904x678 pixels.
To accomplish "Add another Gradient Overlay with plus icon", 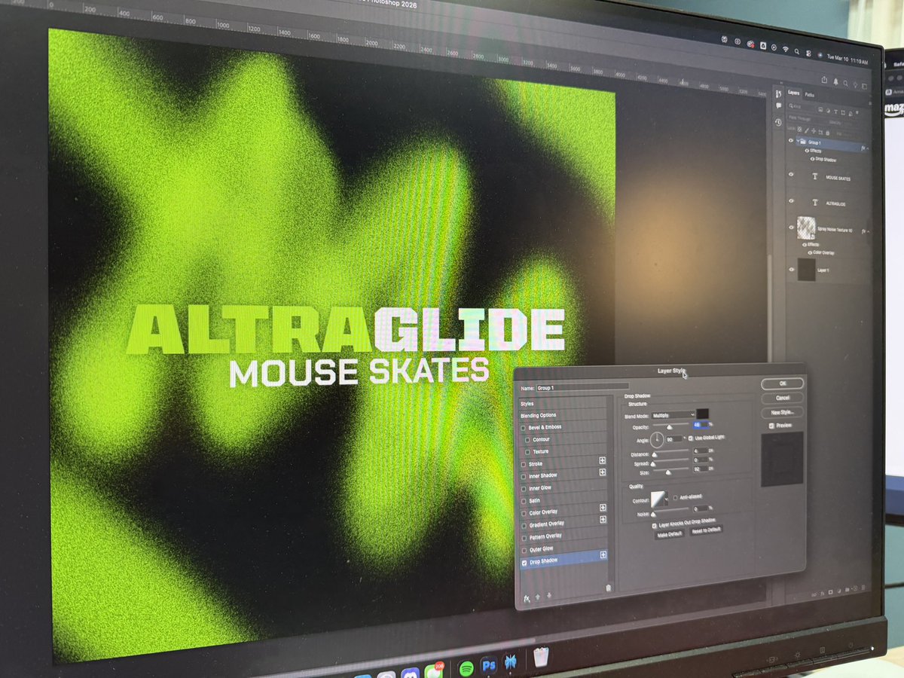I will click(603, 519).
